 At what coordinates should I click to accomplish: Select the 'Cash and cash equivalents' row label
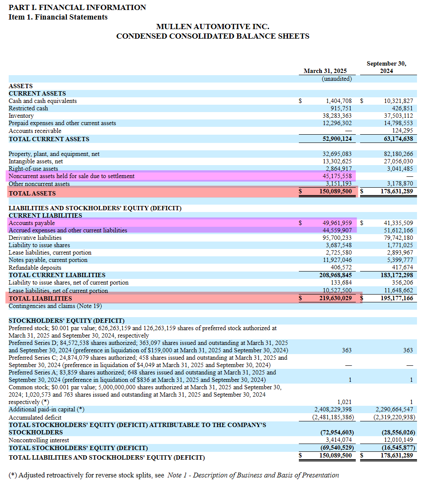(x=43, y=101)
